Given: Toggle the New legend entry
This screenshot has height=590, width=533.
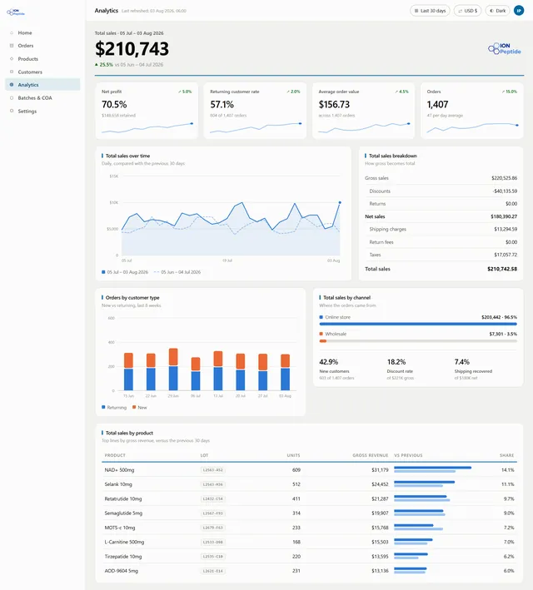Looking at the screenshot, I should coord(139,408).
